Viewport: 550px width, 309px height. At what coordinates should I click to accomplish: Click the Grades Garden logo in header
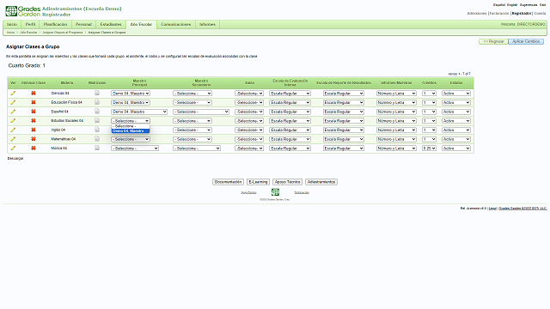pyautogui.click(x=23, y=11)
